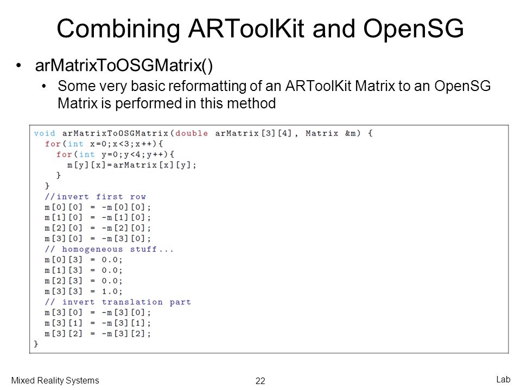The height and width of the screenshot is (390, 521).
Task: Click the code line 'm[3][1] = -m[3][1];'
Action: (x=98, y=323)
